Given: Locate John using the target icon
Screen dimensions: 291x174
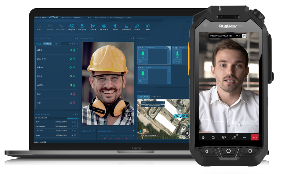Looking at the screenshot, I should click(71, 50).
